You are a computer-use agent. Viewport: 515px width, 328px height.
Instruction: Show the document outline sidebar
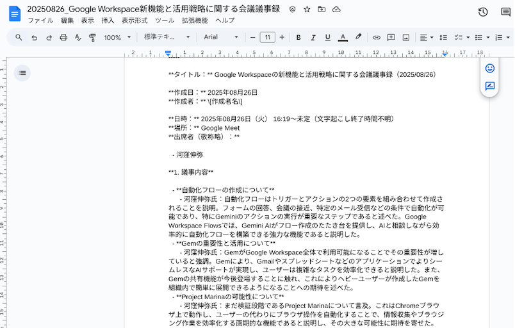click(x=22, y=73)
